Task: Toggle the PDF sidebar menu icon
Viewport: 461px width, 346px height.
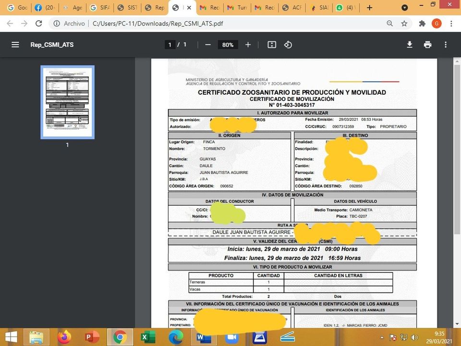Action: click(x=15, y=45)
